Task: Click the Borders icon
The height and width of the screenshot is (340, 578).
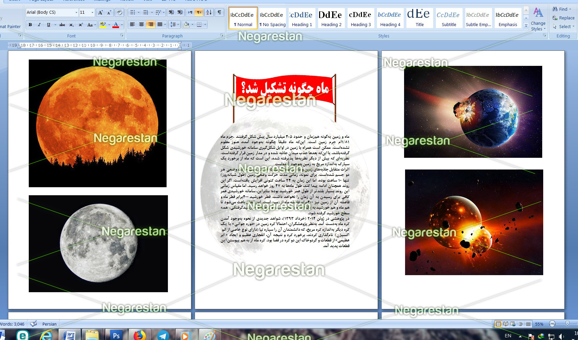Action: coord(199,24)
